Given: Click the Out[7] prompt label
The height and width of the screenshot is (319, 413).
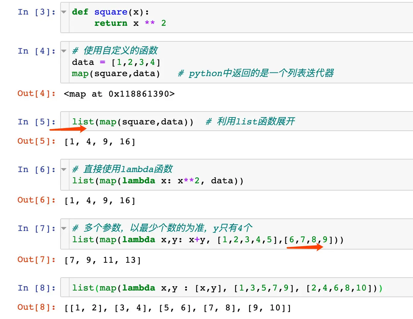Looking at the screenshot, I should 37,260.
